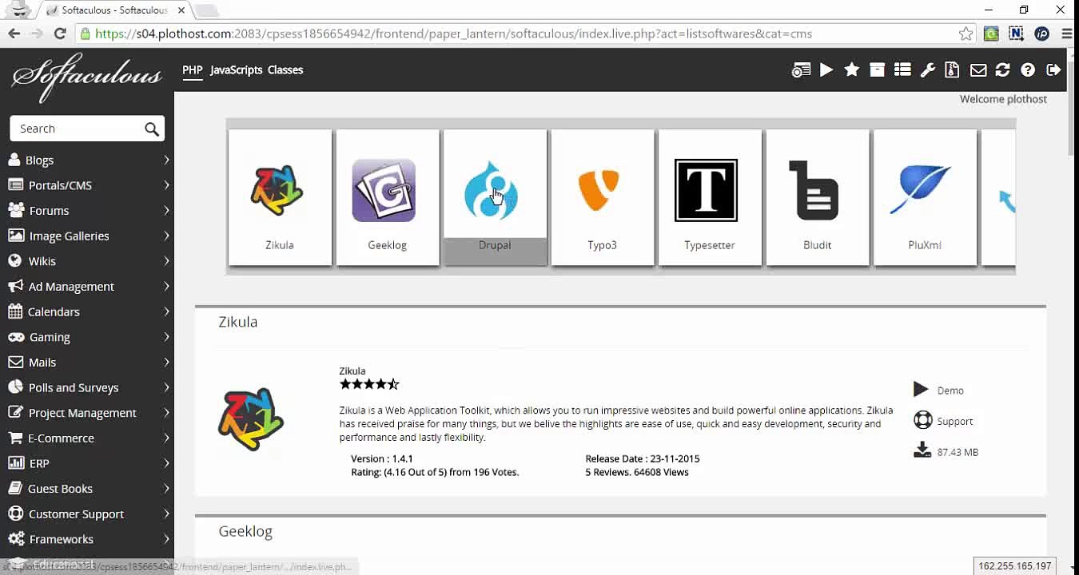Click the Zikula star rating
Image resolution: width=1079 pixels, height=575 pixels.
click(x=369, y=384)
